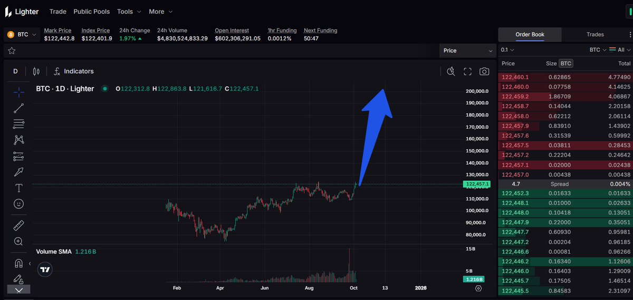Click the Price column header

point(508,63)
